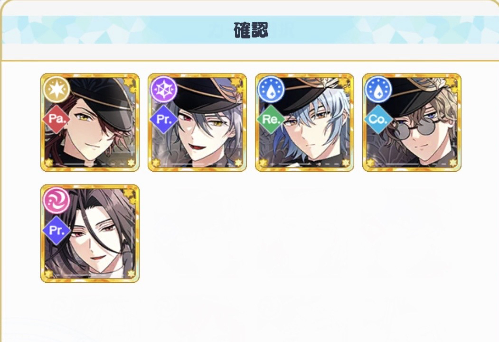Select the glasses-wearing blond character card
The width and height of the screenshot is (499, 342).
(412, 122)
